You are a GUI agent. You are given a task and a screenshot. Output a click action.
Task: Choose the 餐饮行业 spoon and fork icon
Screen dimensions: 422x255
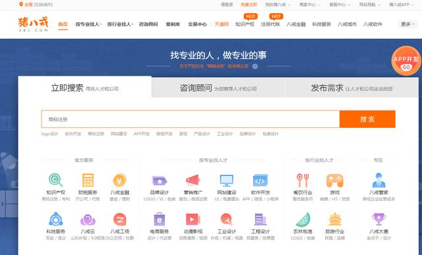coord(303,181)
